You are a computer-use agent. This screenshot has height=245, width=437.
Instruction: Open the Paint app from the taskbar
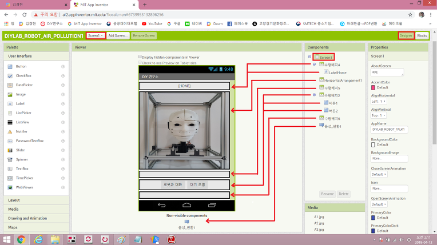121,239
